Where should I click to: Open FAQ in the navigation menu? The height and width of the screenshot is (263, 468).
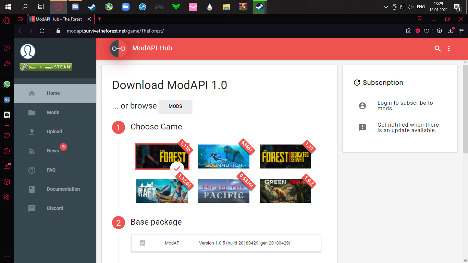click(55, 170)
